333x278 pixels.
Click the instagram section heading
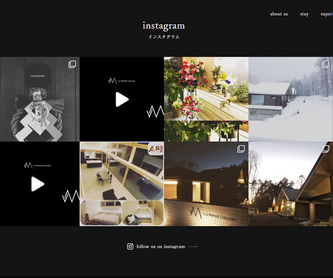pos(164,26)
